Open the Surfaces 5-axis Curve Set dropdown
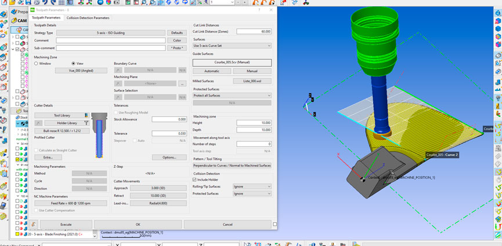 click(x=232, y=45)
